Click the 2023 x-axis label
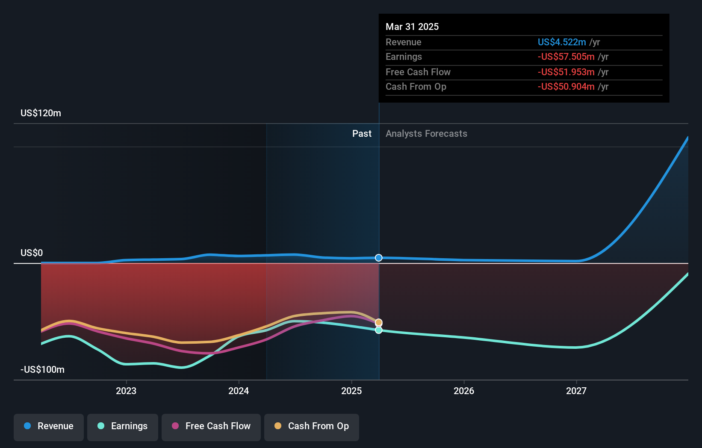The height and width of the screenshot is (448, 702). coord(126,391)
